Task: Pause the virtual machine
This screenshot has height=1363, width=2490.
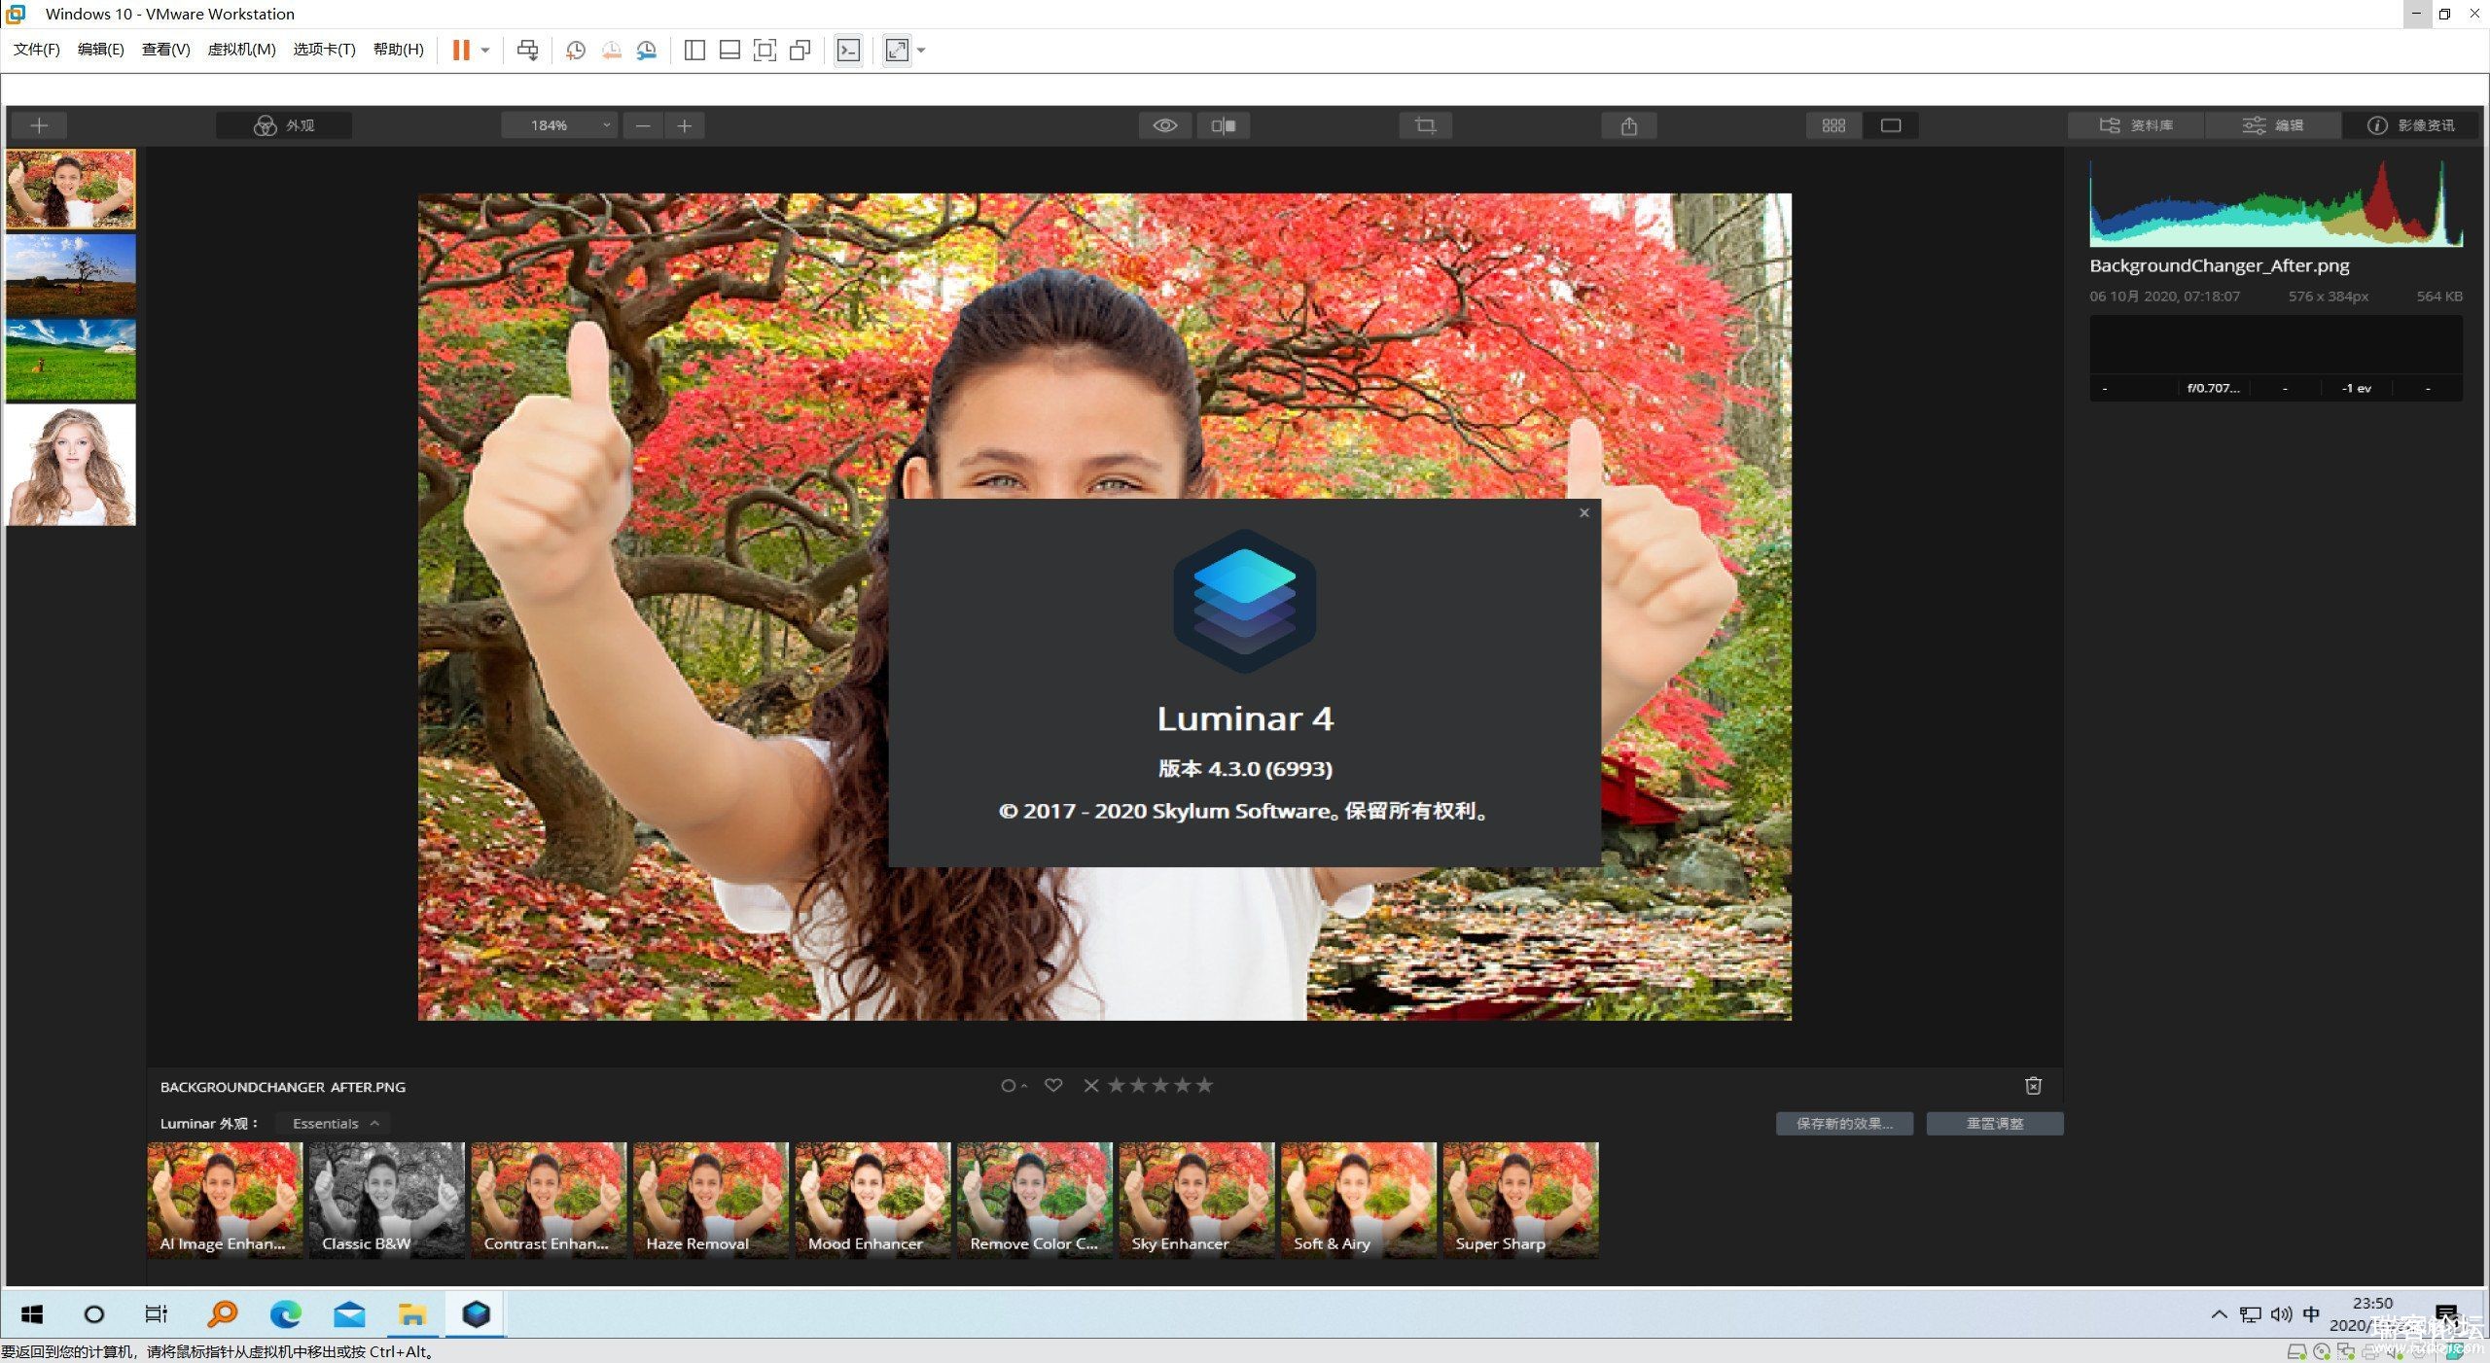Action: (x=461, y=50)
